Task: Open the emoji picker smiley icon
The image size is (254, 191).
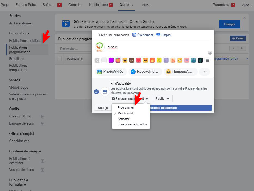Action: [210, 53]
